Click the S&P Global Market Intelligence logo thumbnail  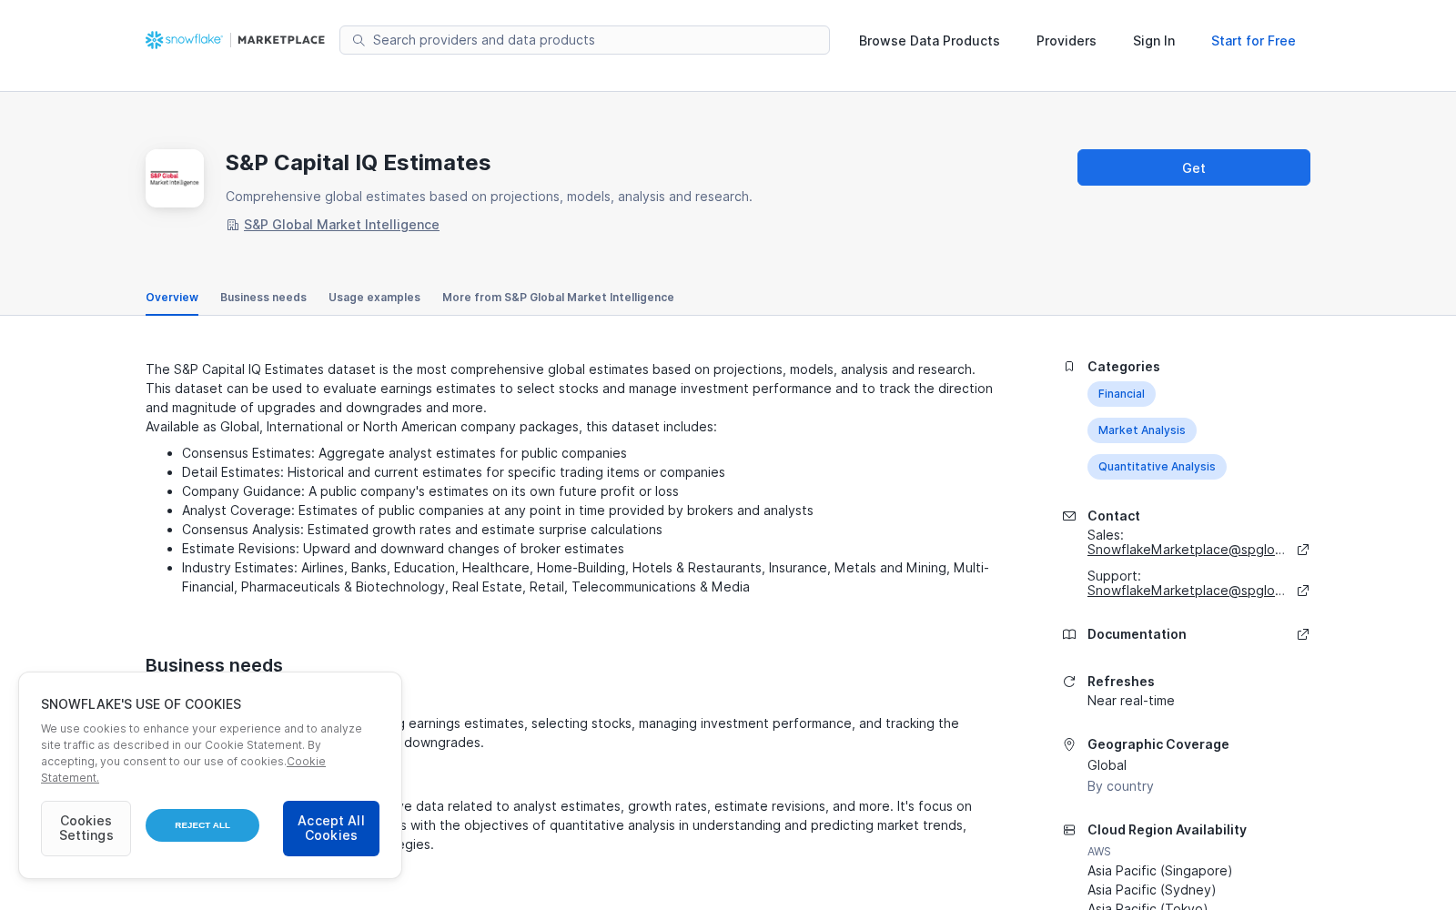[x=175, y=178]
